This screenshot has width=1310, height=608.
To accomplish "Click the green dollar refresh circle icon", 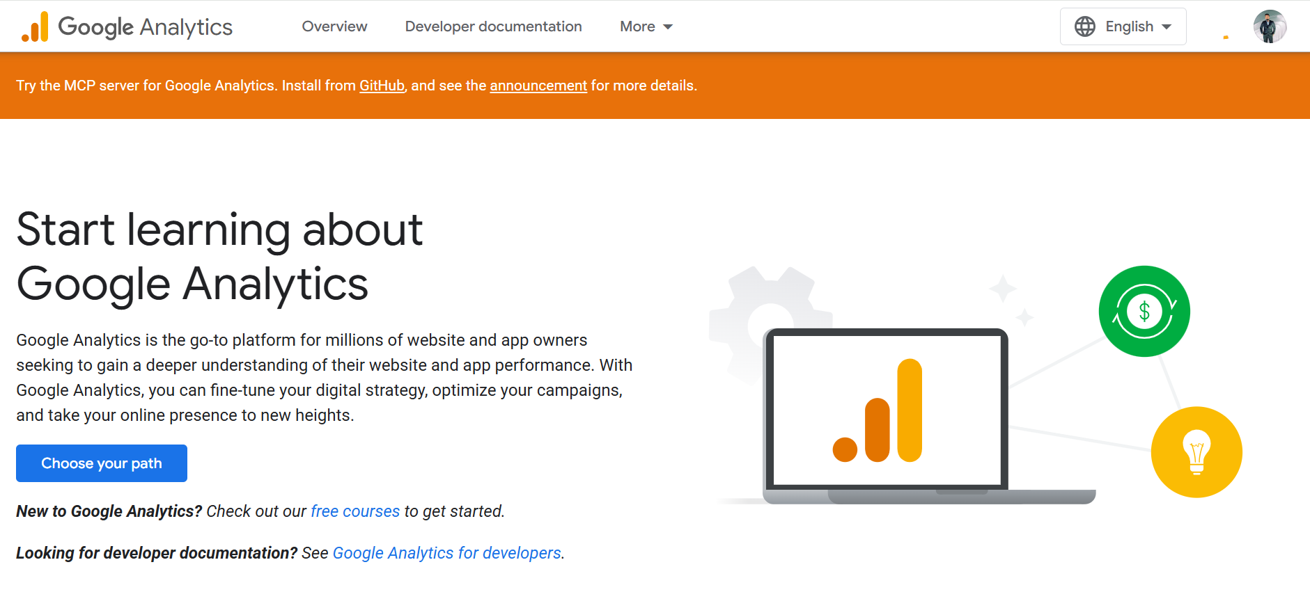I will (1144, 311).
